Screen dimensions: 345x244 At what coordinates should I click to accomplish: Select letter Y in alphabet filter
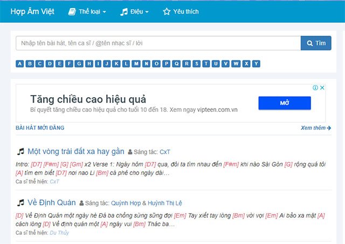coord(256,64)
